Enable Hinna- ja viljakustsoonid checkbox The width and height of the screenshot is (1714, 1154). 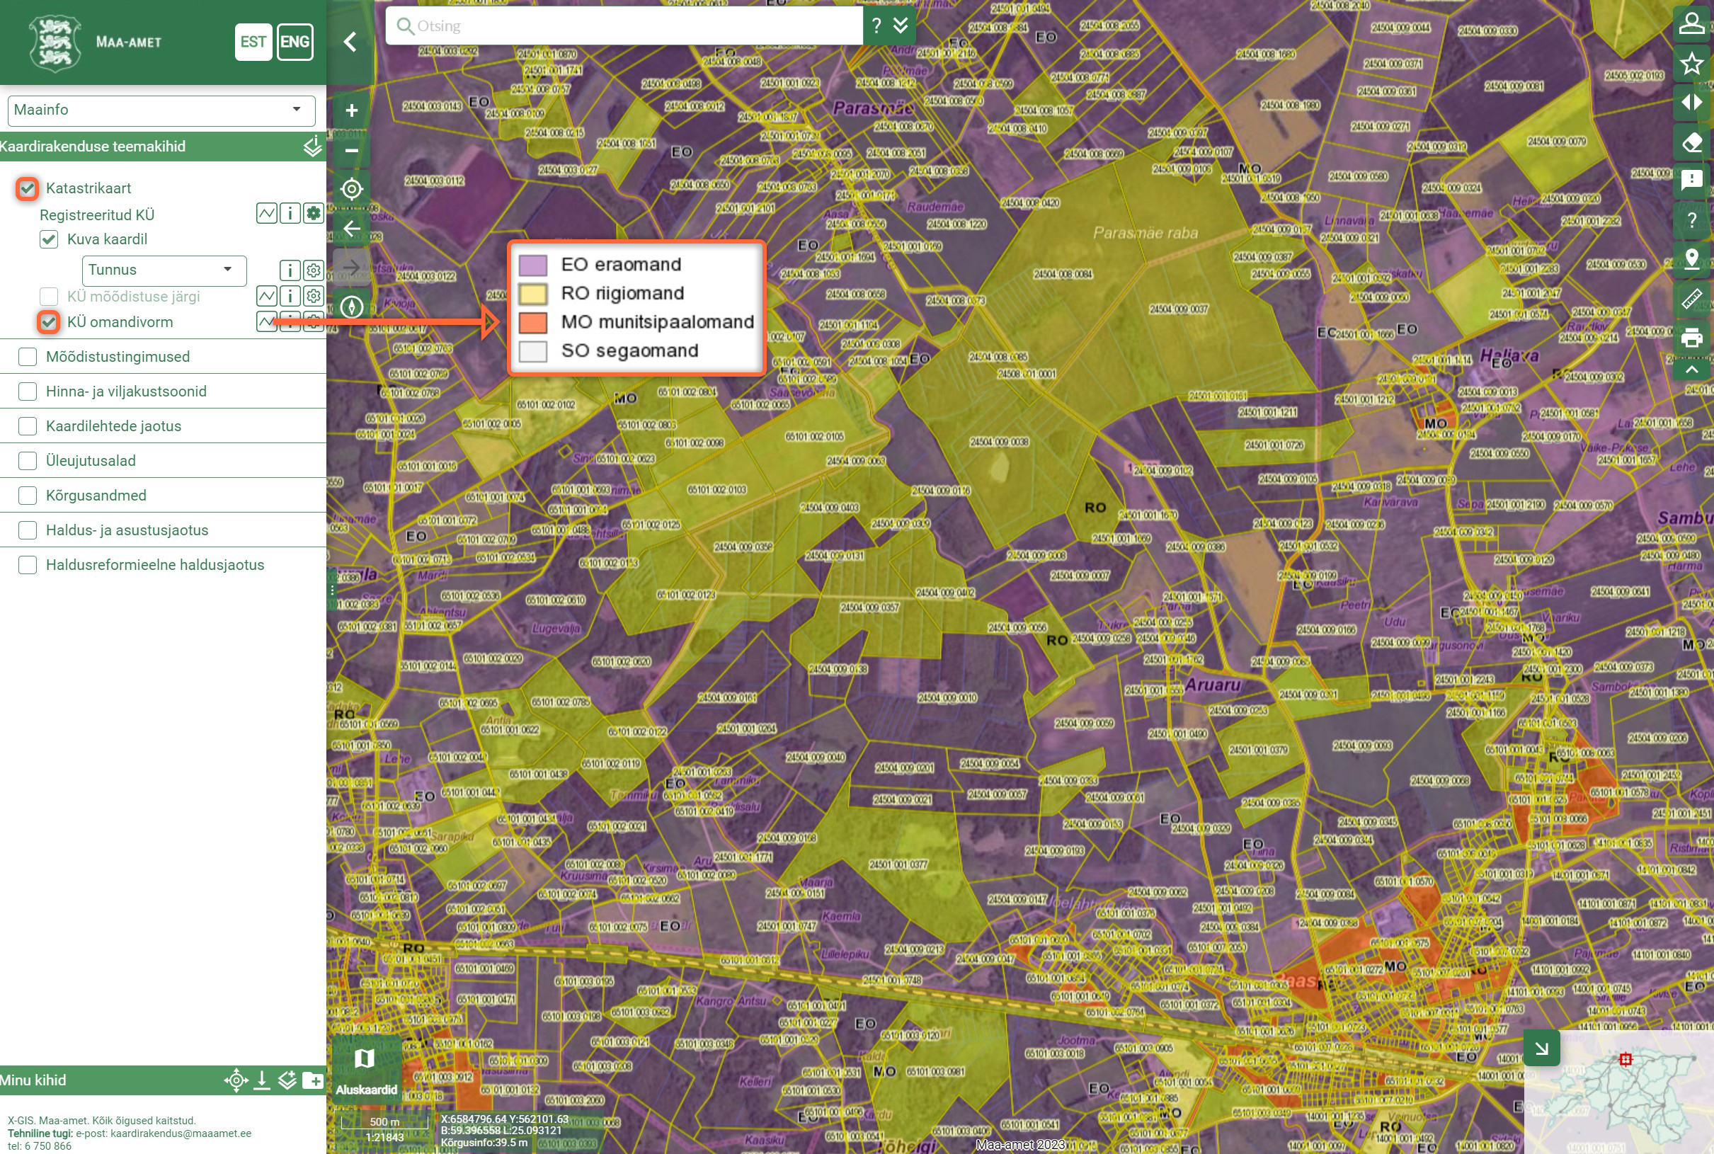27,392
